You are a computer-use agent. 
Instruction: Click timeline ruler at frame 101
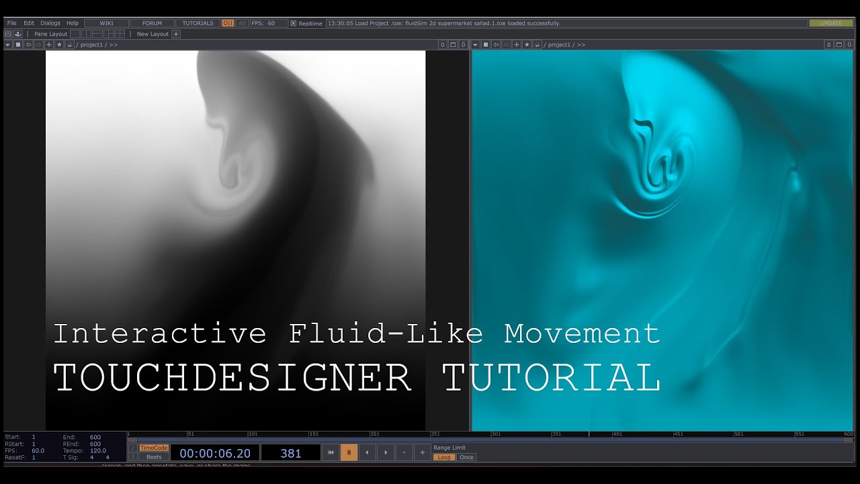[251, 434]
